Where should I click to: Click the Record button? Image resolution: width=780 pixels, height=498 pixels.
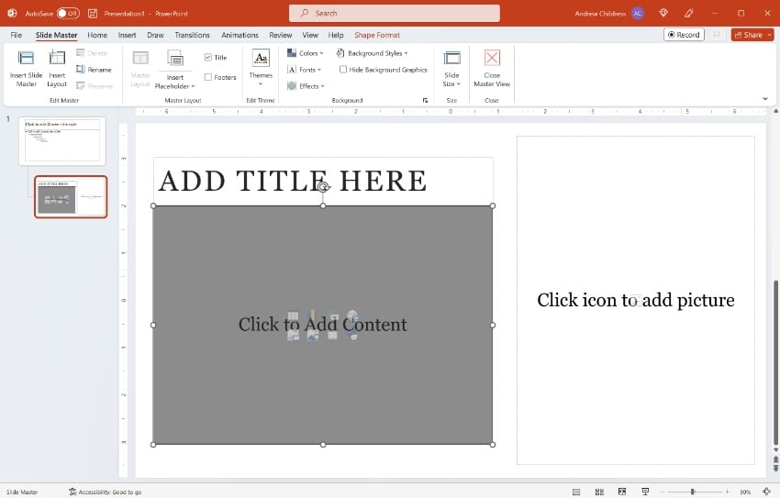click(684, 35)
